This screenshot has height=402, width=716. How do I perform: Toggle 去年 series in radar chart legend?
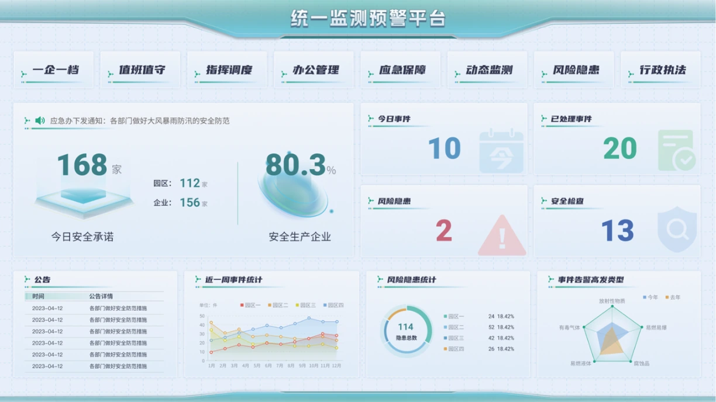[x=673, y=297]
